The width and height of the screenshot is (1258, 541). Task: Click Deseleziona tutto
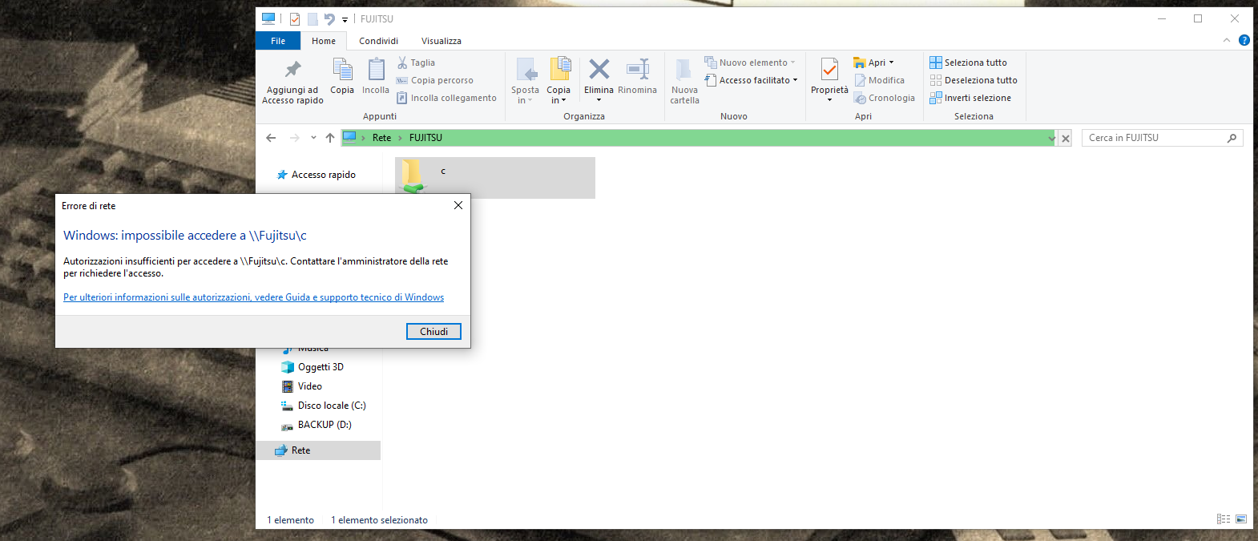click(x=974, y=80)
